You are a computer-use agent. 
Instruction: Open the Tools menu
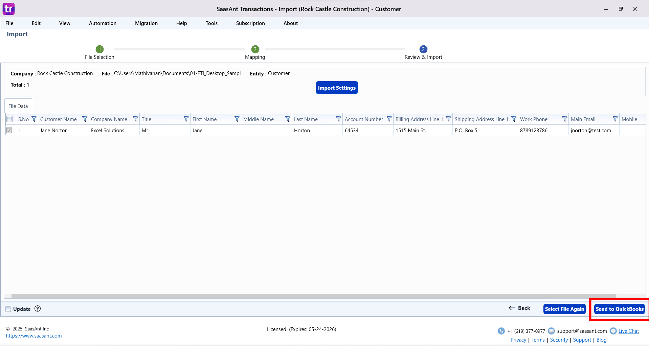211,23
